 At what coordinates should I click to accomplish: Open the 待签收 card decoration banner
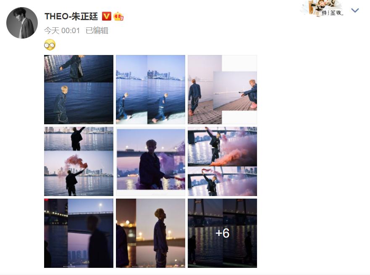pos(323,8)
